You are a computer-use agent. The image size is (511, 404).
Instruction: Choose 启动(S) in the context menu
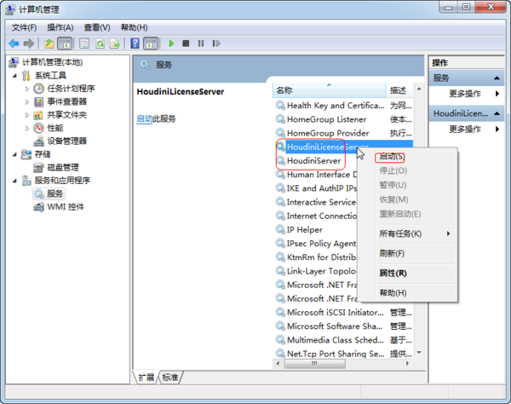click(x=392, y=157)
